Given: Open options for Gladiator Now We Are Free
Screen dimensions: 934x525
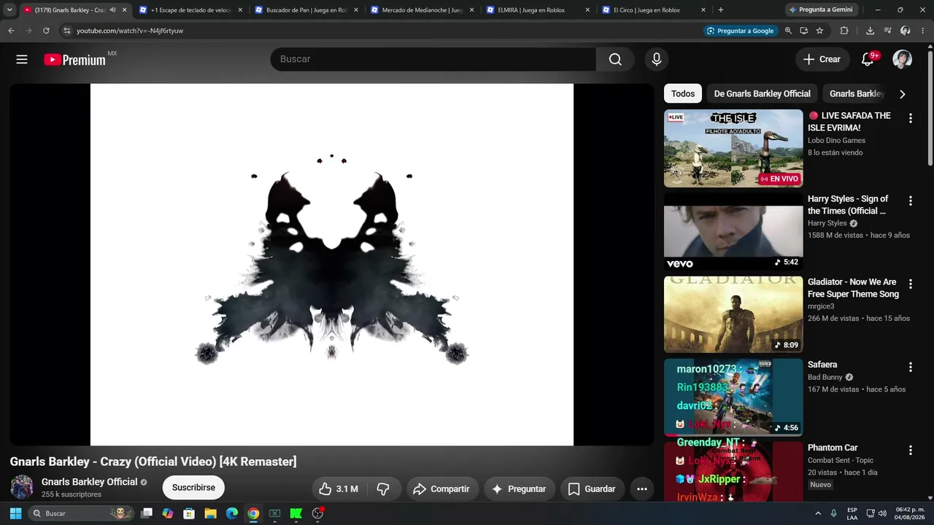Looking at the screenshot, I should [910, 284].
